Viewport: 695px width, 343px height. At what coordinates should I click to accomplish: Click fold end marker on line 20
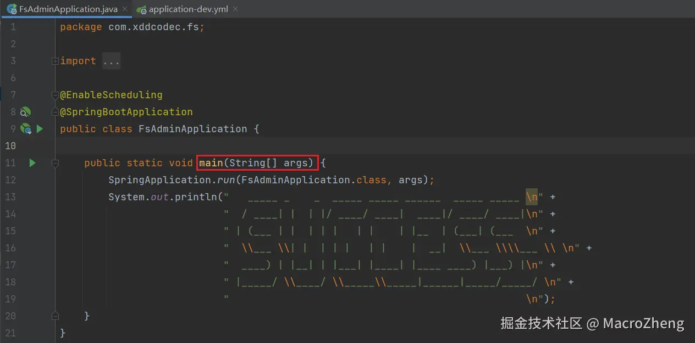(55, 316)
